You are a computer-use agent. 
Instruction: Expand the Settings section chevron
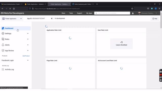28,33
